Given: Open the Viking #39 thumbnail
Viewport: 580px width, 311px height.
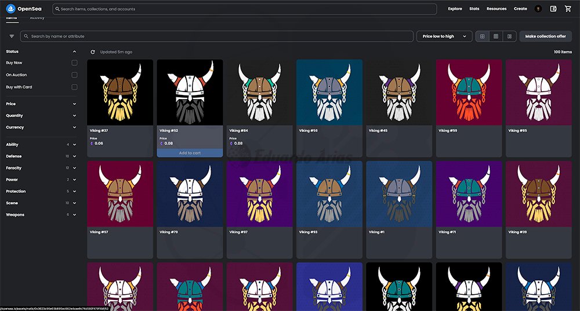Looking at the screenshot, I should 539,194.
